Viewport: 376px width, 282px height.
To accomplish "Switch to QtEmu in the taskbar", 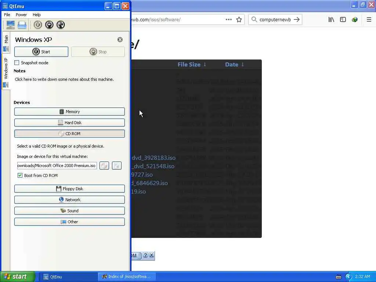I will pos(68,277).
